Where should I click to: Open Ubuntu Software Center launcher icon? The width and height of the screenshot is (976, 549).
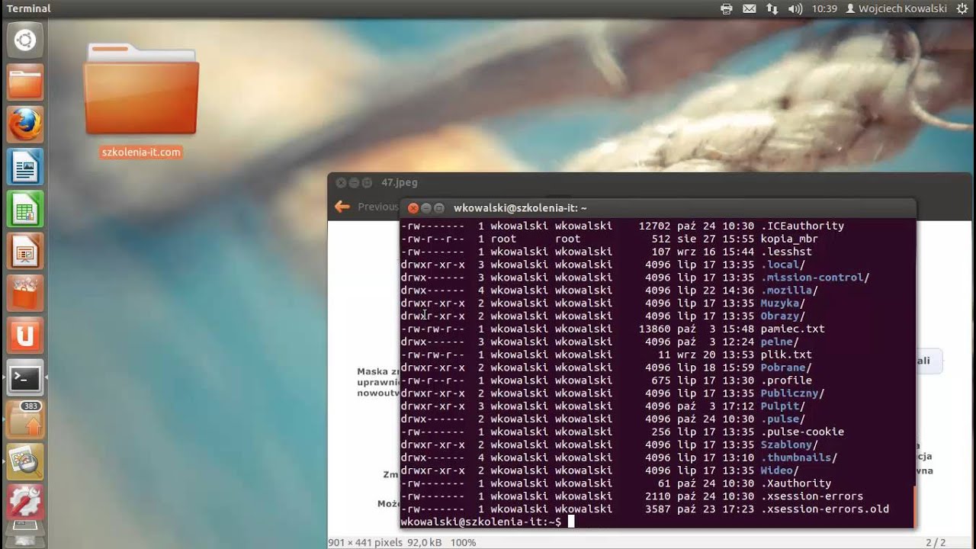[x=25, y=292]
